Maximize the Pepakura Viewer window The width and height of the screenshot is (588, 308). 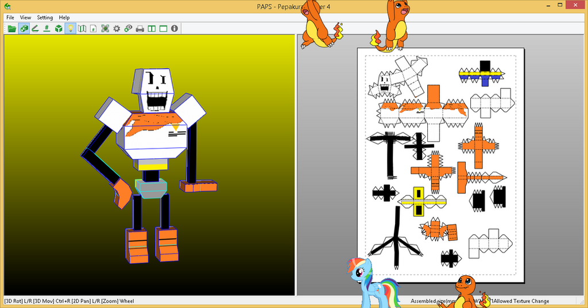coord(560,5)
